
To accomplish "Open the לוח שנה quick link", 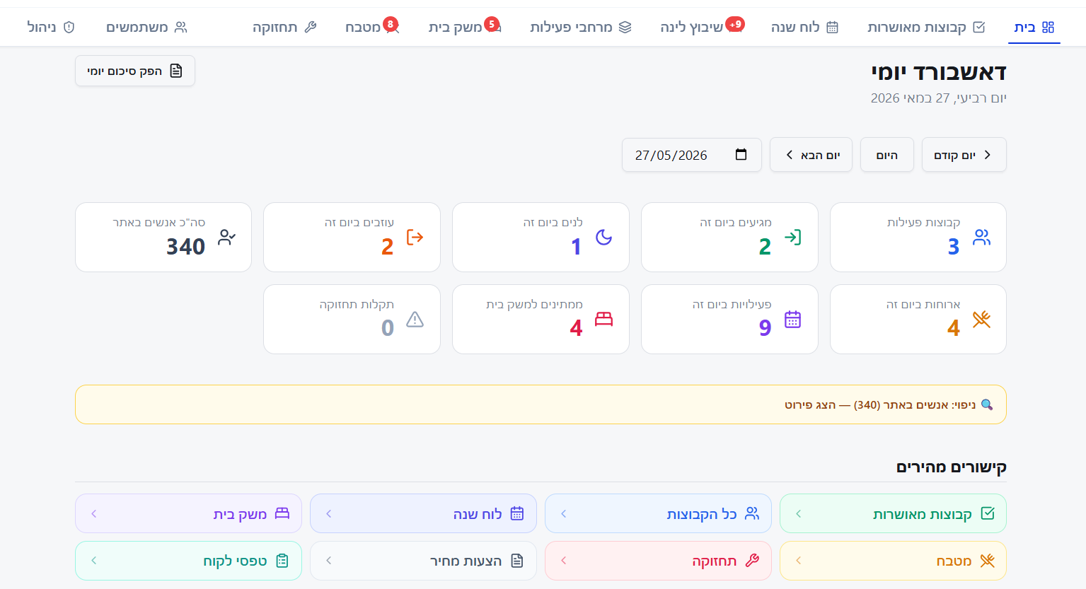I will [423, 513].
